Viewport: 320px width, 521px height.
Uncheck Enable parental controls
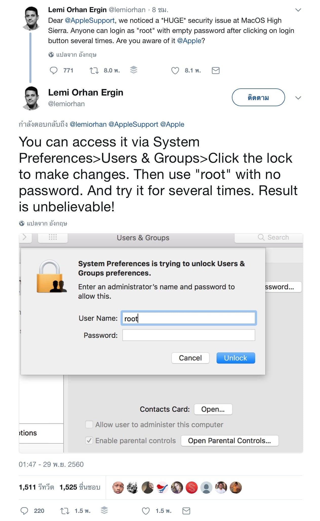[89, 440]
